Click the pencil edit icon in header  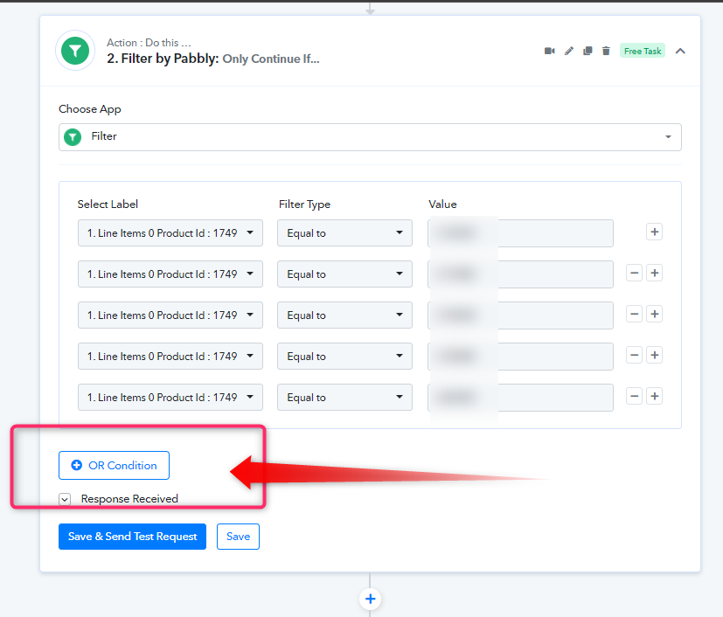569,51
